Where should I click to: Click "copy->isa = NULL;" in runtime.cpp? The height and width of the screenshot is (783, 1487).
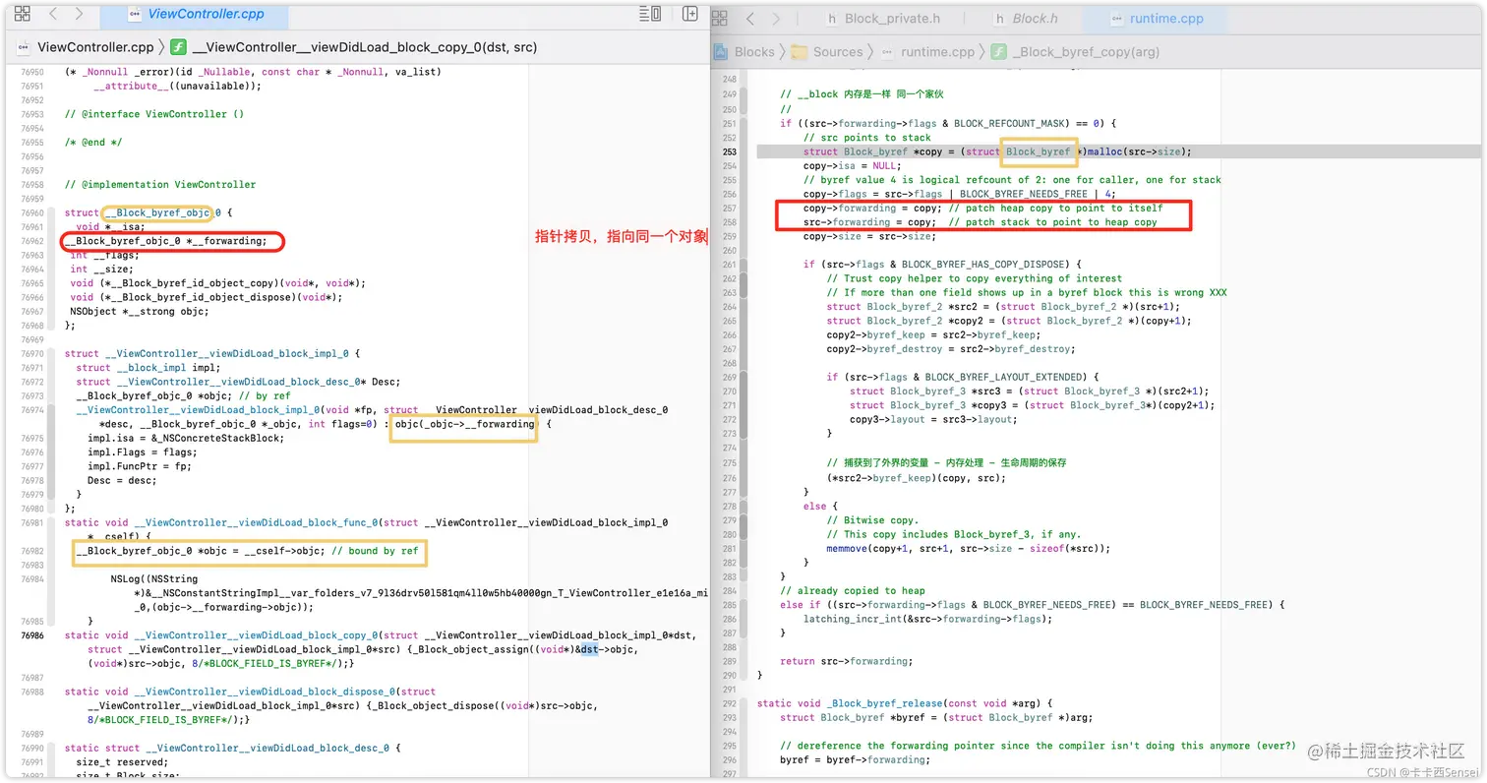852,165
